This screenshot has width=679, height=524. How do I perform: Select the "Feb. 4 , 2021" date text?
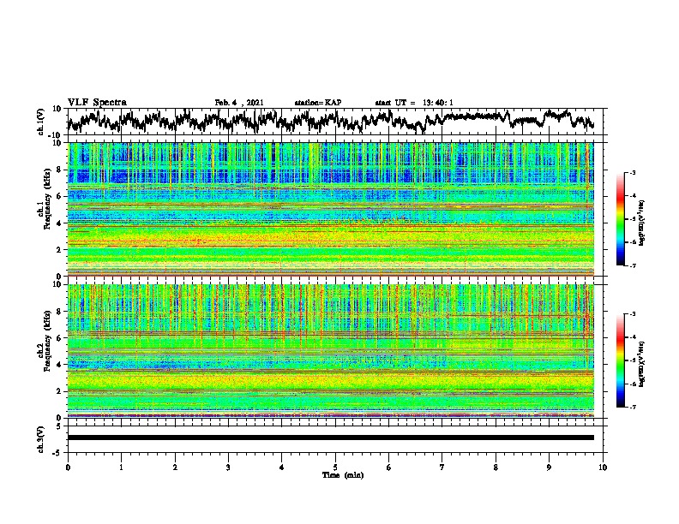pos(239,103)
